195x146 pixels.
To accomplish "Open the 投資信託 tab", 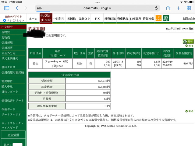I will point(110,19).
